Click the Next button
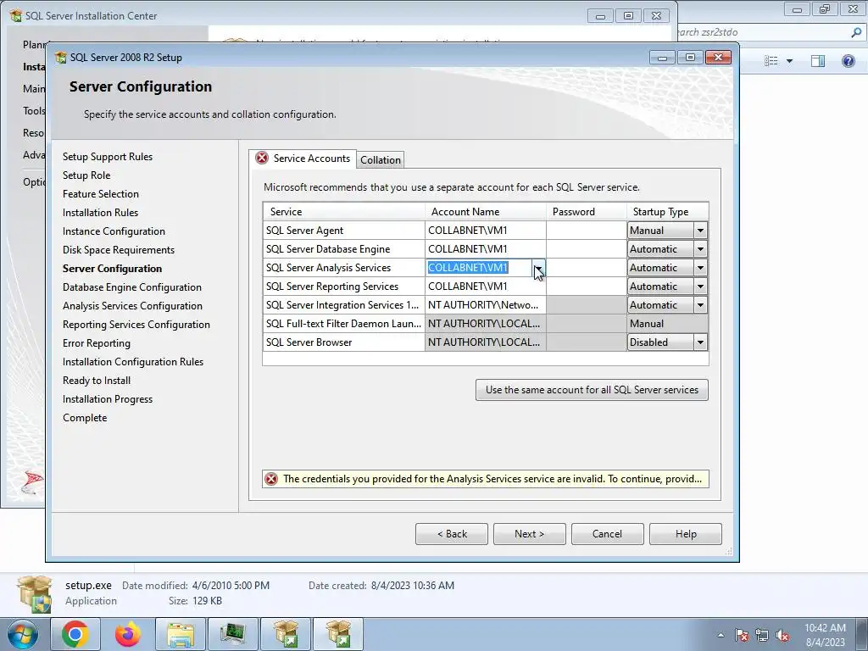The height and width of the screenshot is (651, 868). (529, 534)
